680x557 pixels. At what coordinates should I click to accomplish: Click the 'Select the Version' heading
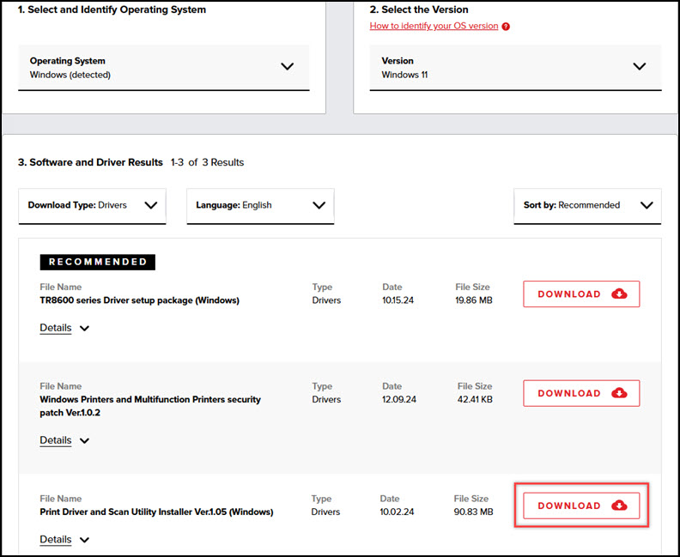tap(422, 10)
